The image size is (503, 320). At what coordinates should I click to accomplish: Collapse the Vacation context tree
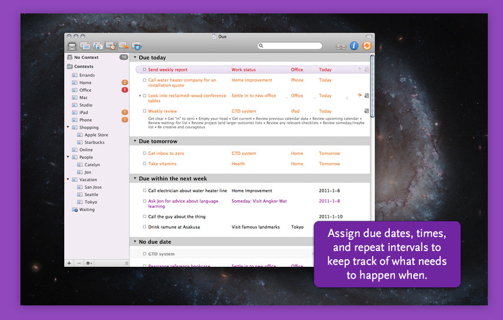click(68, 180)
